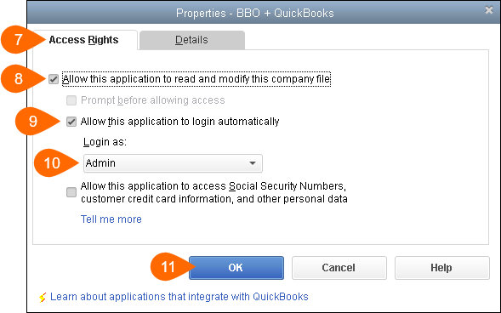Uncheck 'Allow this application to read and modify'

pos(54,79)
